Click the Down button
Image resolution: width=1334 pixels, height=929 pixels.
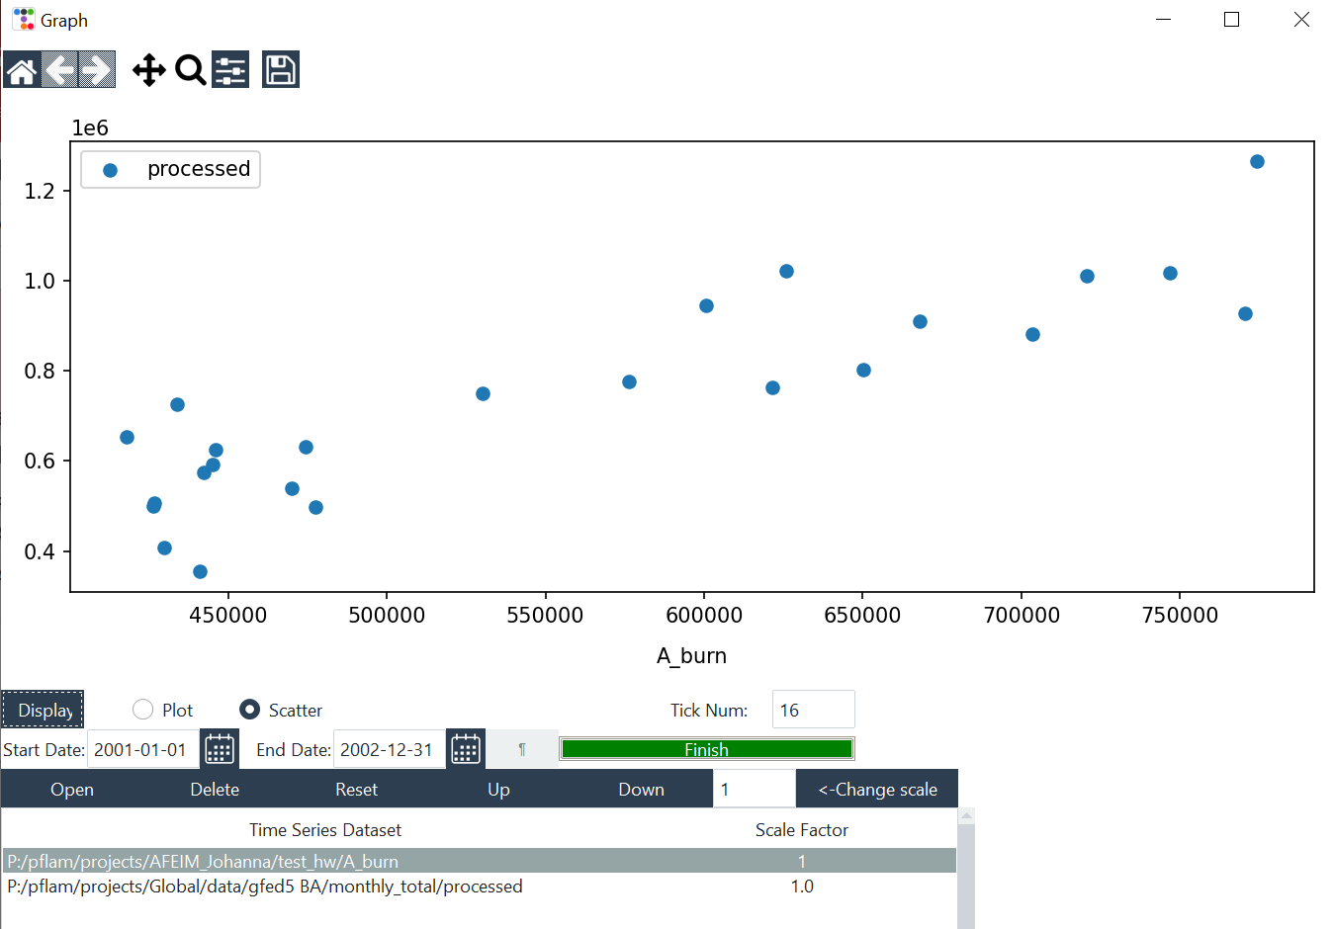[x=641, y=789]
